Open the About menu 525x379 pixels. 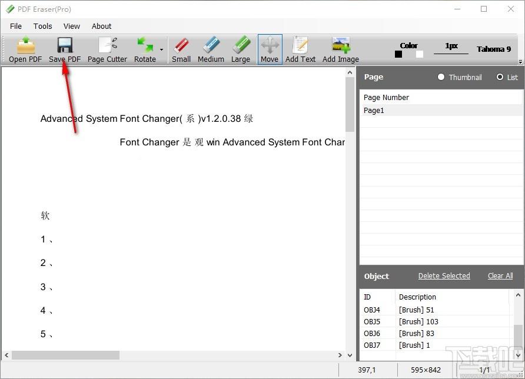click(101, 26)
